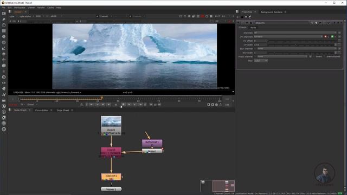347x195 pixels.
Task: Adjust the blur scale slider
Action: pos(301,53)
